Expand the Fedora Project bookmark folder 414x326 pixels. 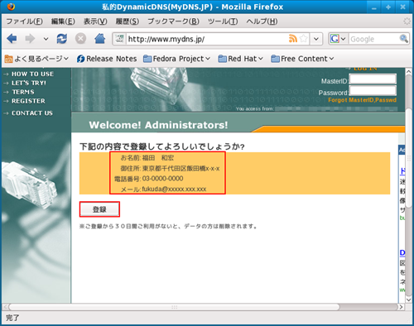tap(176, 59)
